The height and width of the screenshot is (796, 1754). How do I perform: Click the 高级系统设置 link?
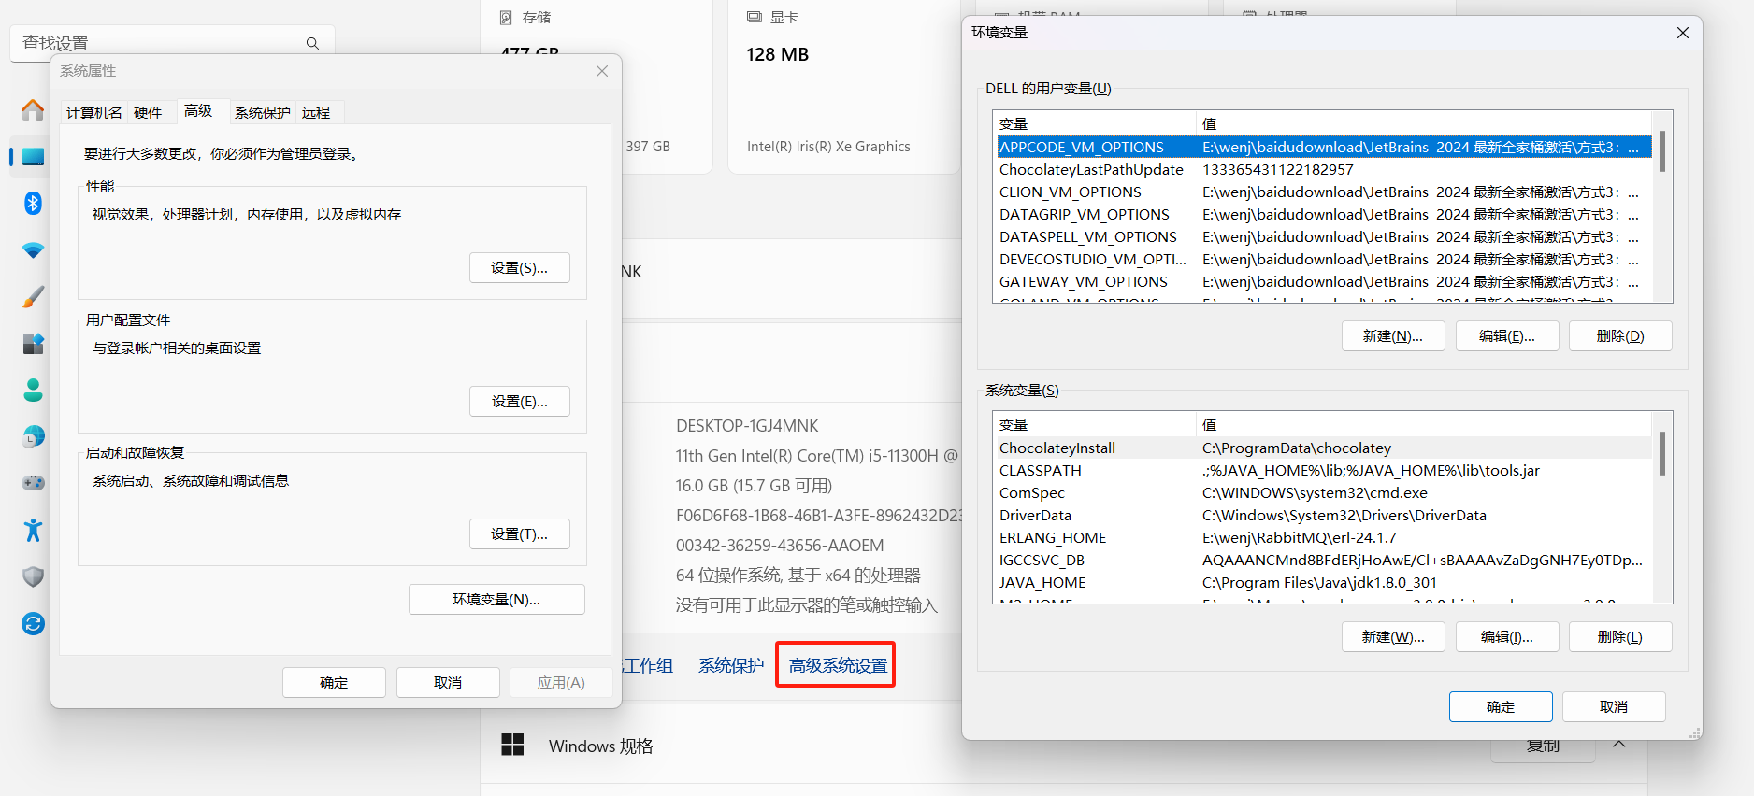tap(837, 665)
